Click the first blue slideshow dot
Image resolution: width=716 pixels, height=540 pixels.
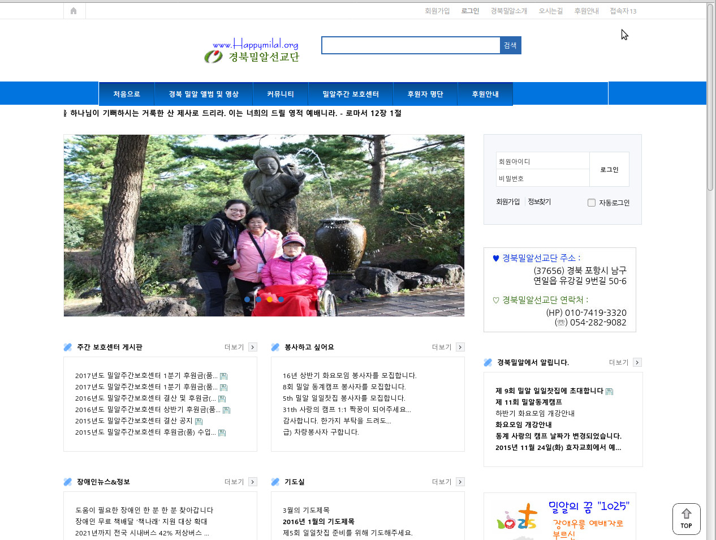coord(247,299)
